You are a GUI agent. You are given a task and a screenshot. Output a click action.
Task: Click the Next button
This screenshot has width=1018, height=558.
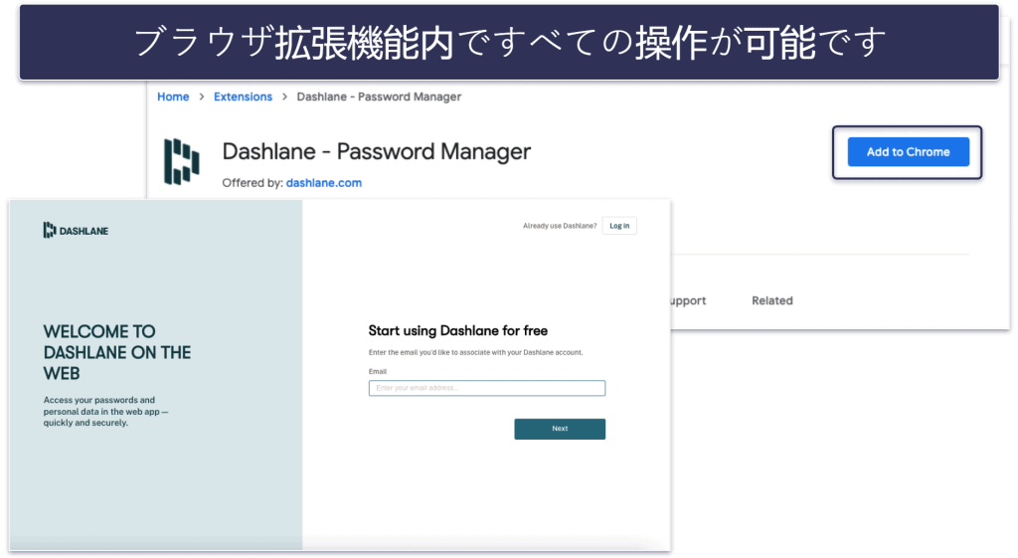click(x=560, y=429)
